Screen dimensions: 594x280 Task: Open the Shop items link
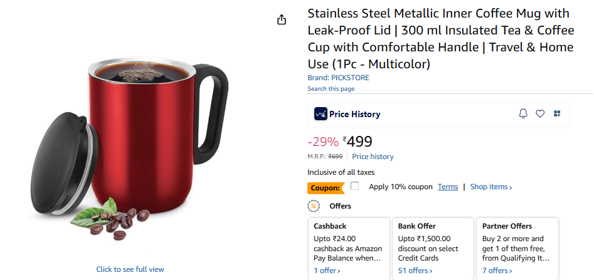tap(491, 187)
